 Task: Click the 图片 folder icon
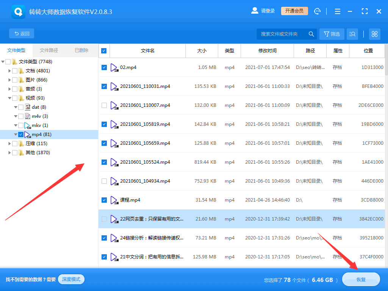(21, 80)
